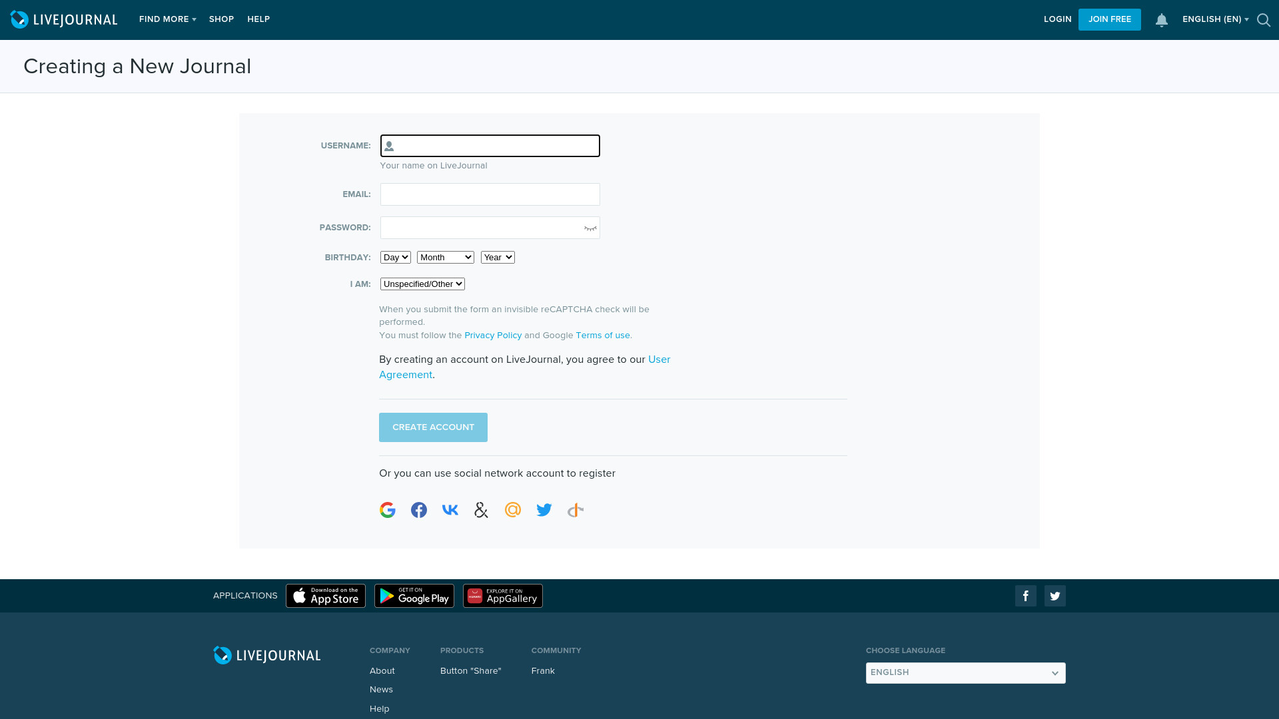Click the Create Account button

433,427
